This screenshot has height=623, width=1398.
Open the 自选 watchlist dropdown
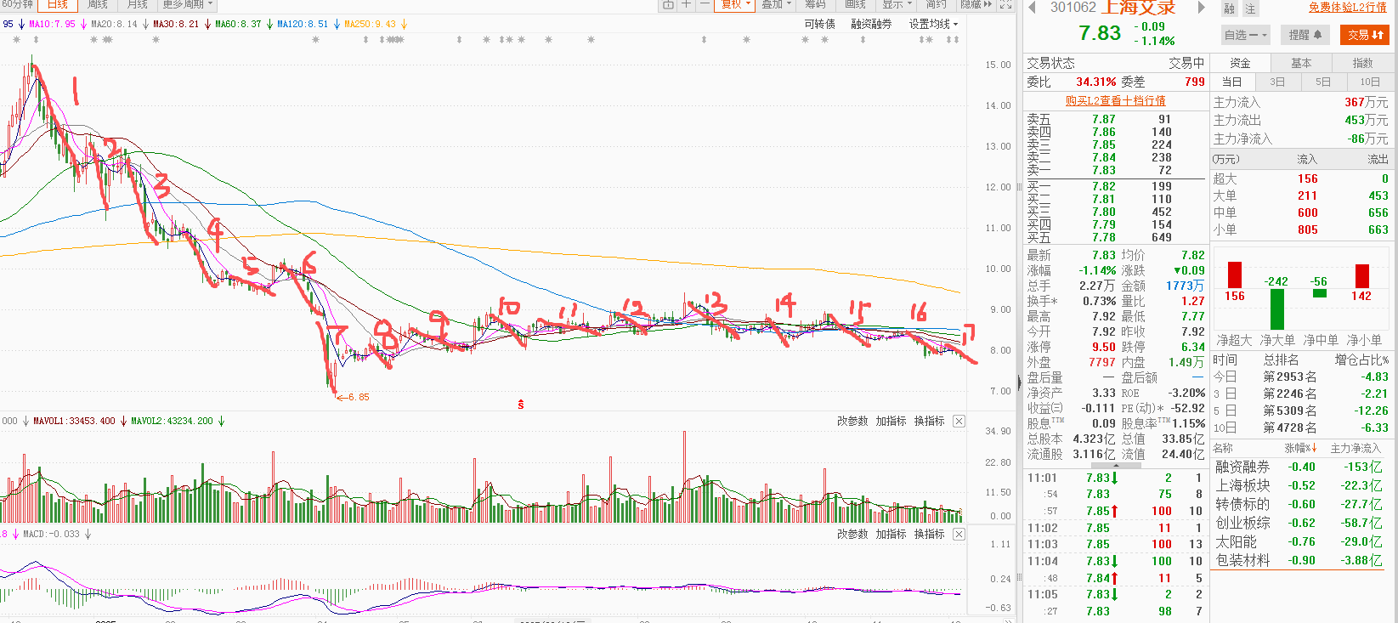(1246, 35)
